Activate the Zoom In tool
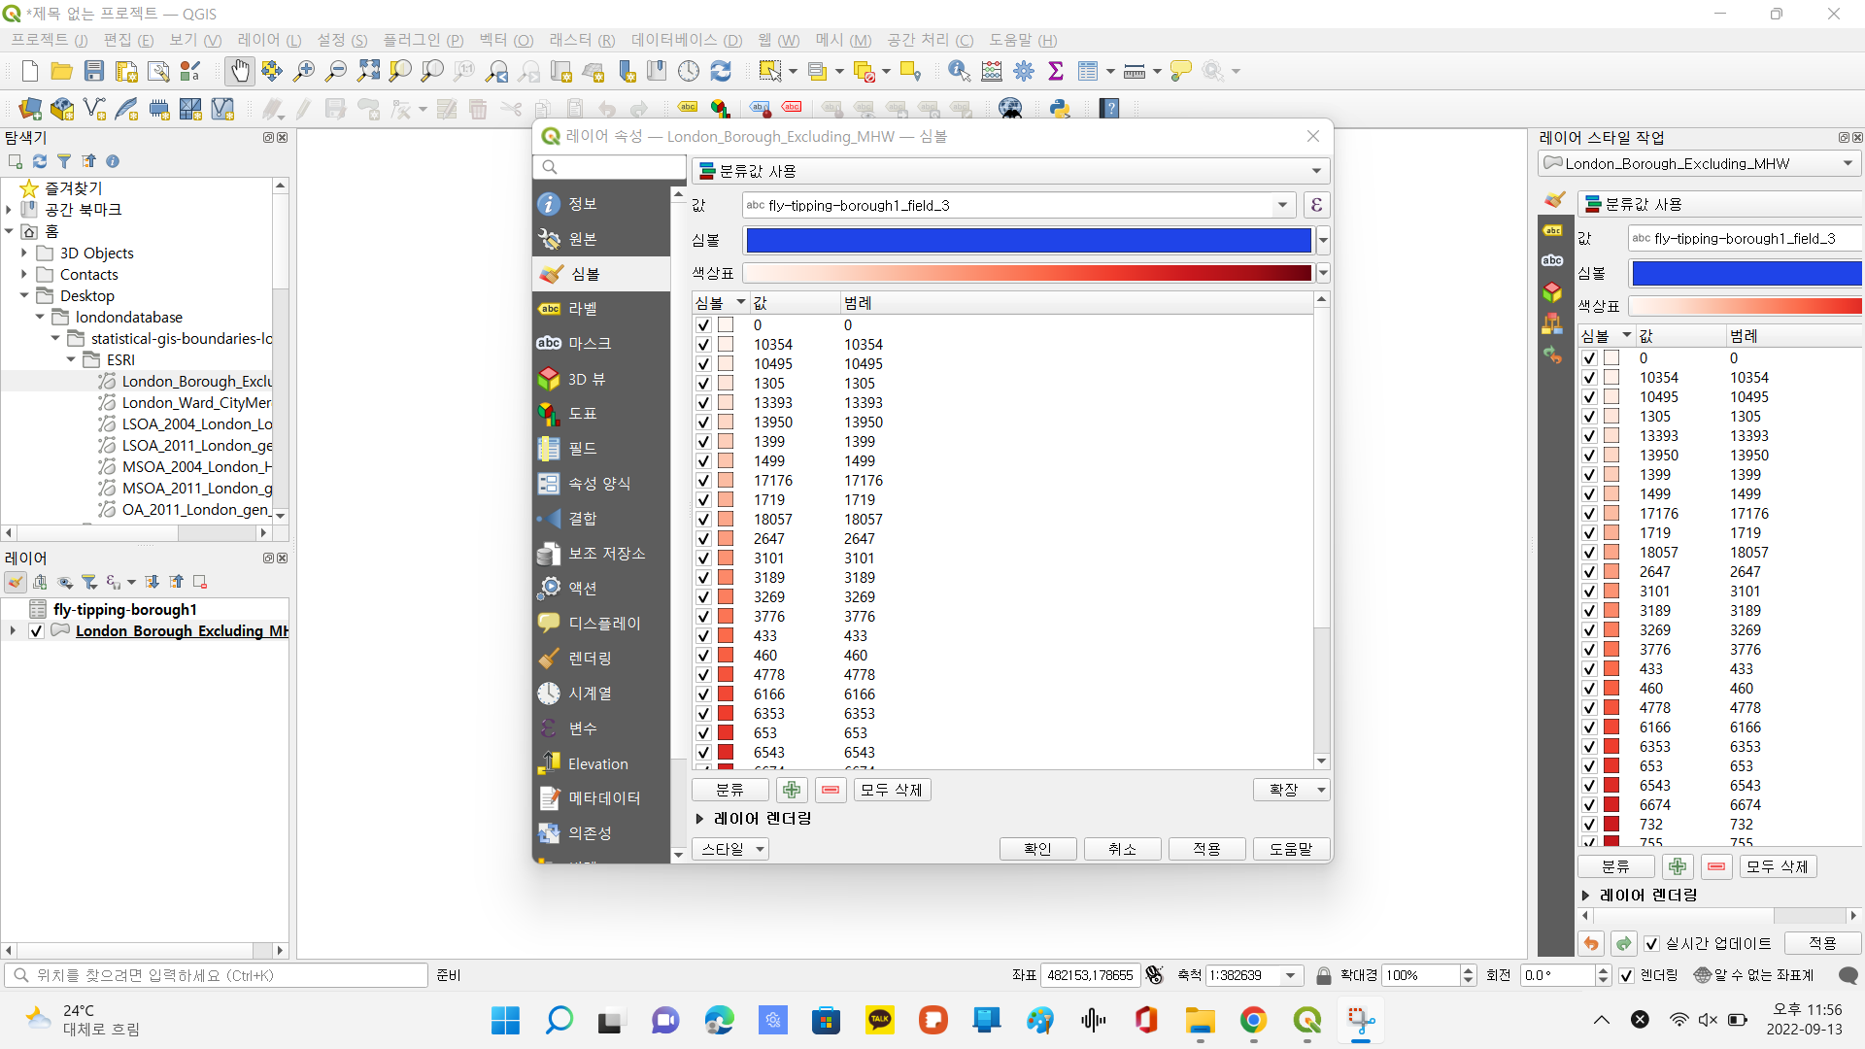 click(x=304, y=70)
